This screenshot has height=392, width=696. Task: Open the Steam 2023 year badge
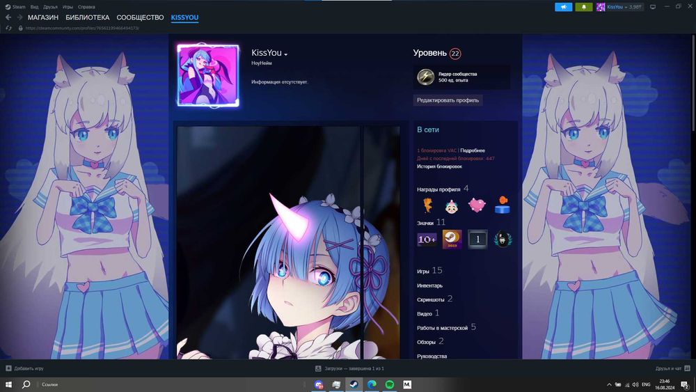click(x=452, y=240)
